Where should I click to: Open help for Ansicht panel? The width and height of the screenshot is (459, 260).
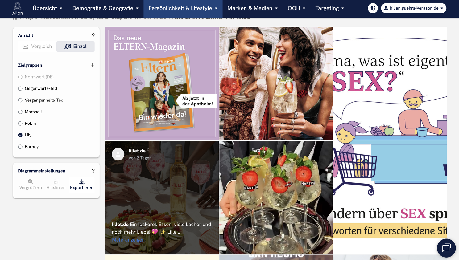click(x=93, y=35)
